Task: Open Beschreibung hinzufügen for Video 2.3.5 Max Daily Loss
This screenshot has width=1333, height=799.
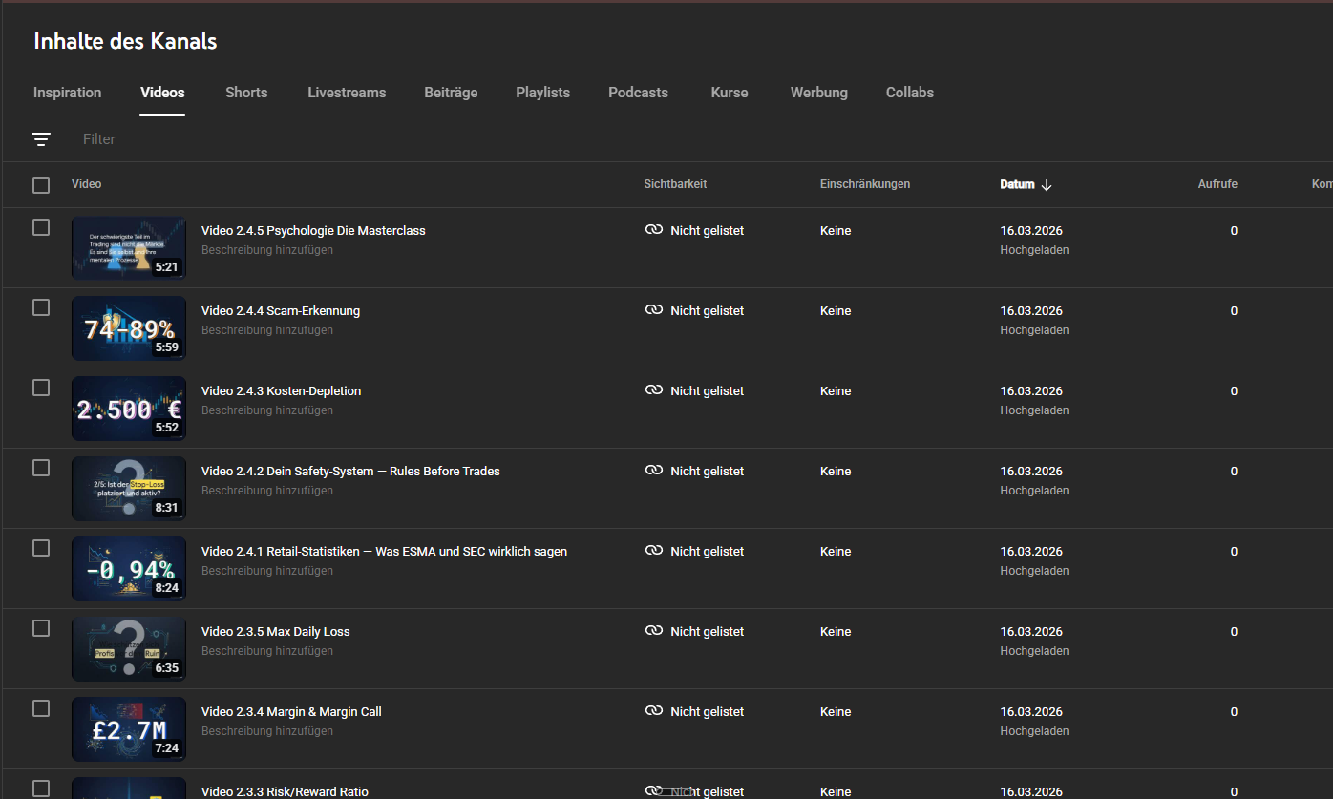Action: (x=266, y=650)
